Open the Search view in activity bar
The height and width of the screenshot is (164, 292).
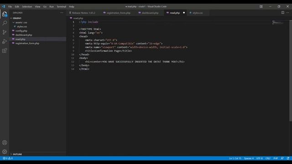(5, 23)
